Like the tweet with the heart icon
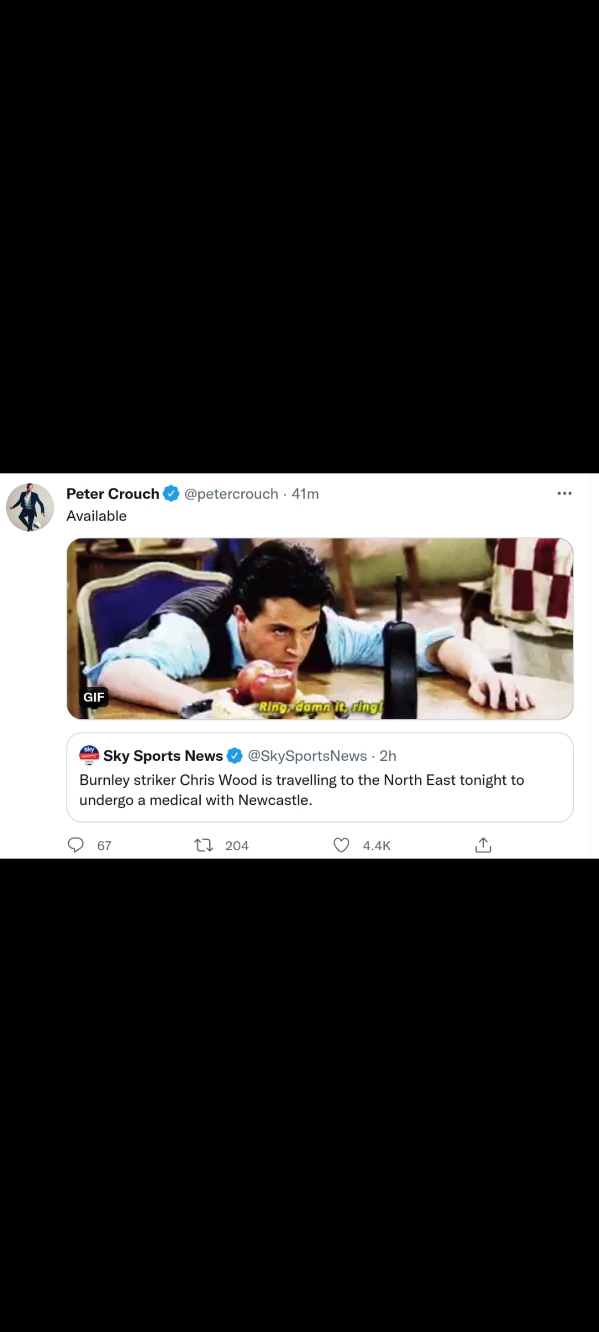 tap(341, 845)
